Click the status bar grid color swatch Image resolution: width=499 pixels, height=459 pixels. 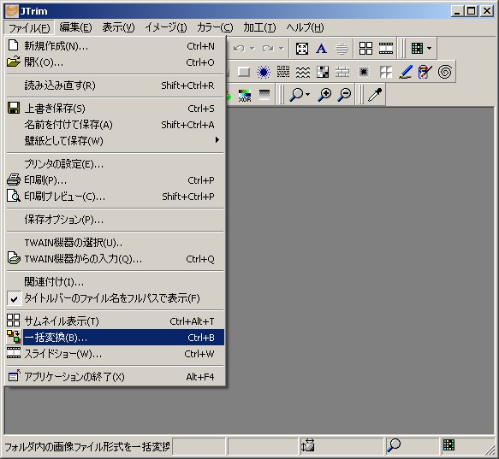(x=449, y=445)
